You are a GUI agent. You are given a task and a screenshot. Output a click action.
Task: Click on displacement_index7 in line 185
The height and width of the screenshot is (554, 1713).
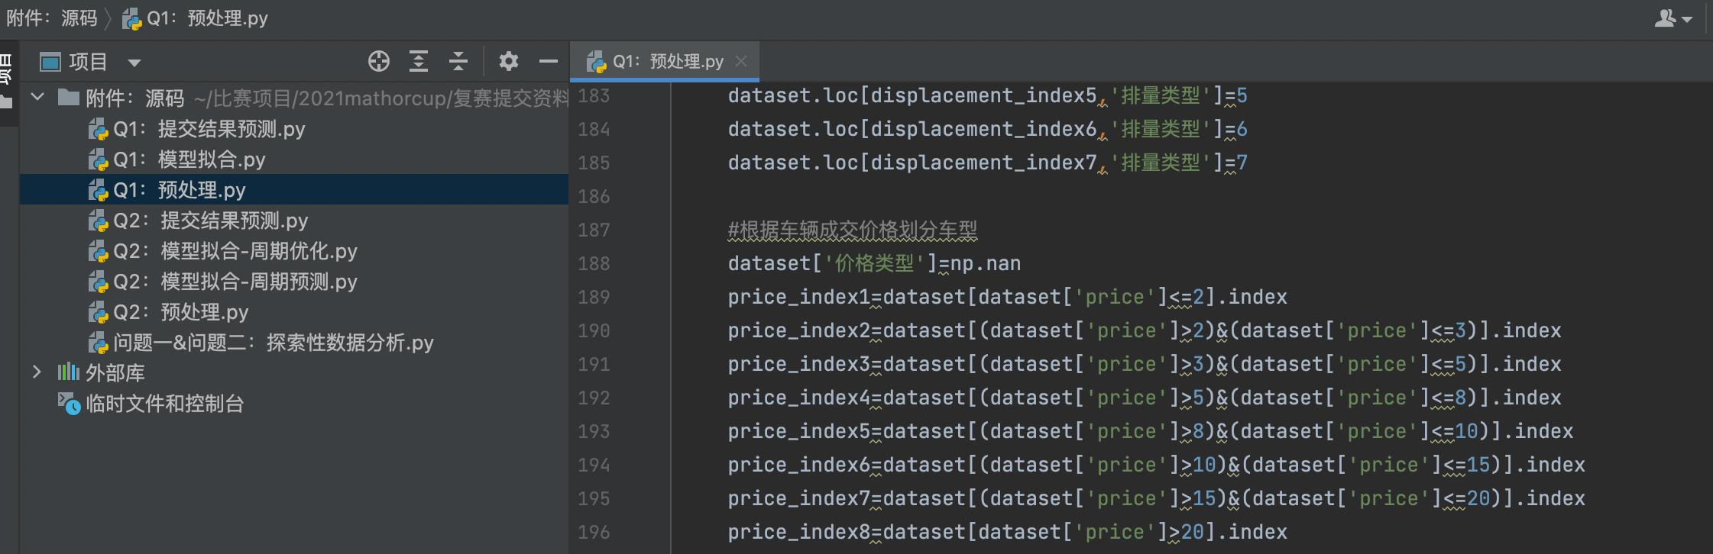983,163
